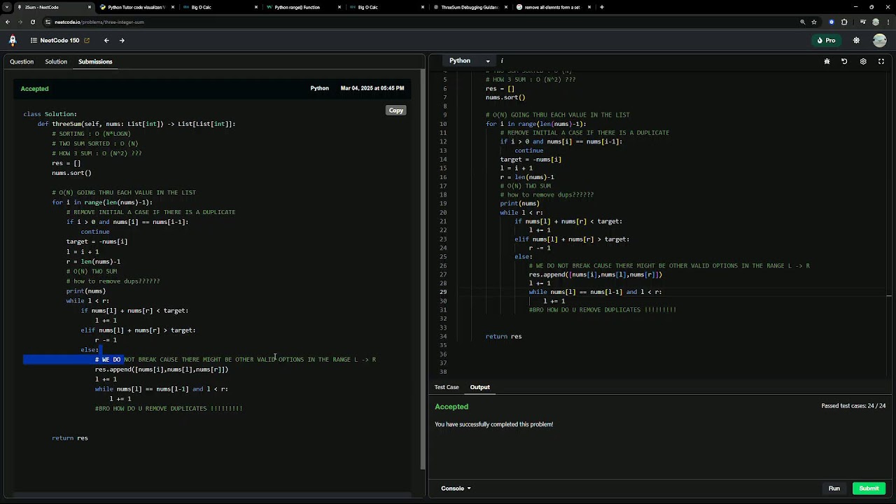The height and width of the screenshot is (504, 896).
Task: Click the submissions panel vertical scrollbar
Action: (x=422, y=269)
